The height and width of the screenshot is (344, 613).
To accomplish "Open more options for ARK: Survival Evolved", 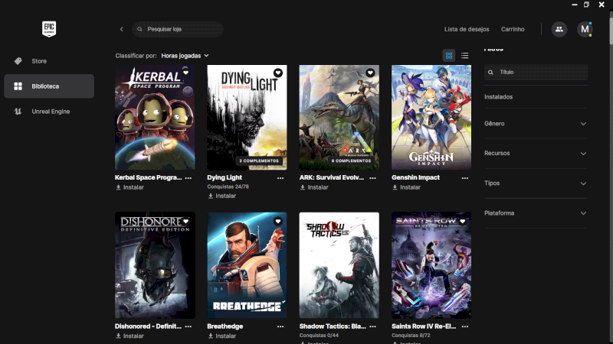I will point(372,178).
